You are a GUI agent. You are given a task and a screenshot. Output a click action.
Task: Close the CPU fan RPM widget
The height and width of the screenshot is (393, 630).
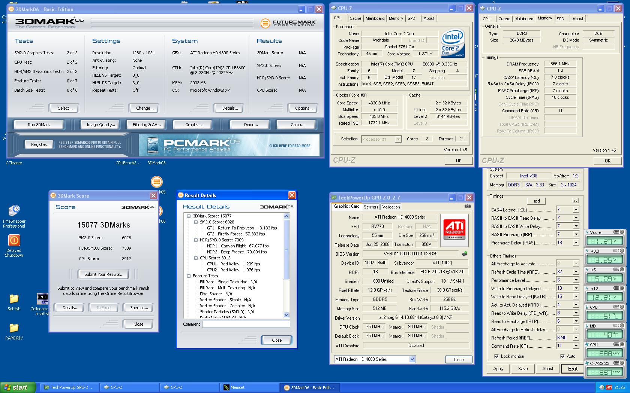(x=622, y=344)
